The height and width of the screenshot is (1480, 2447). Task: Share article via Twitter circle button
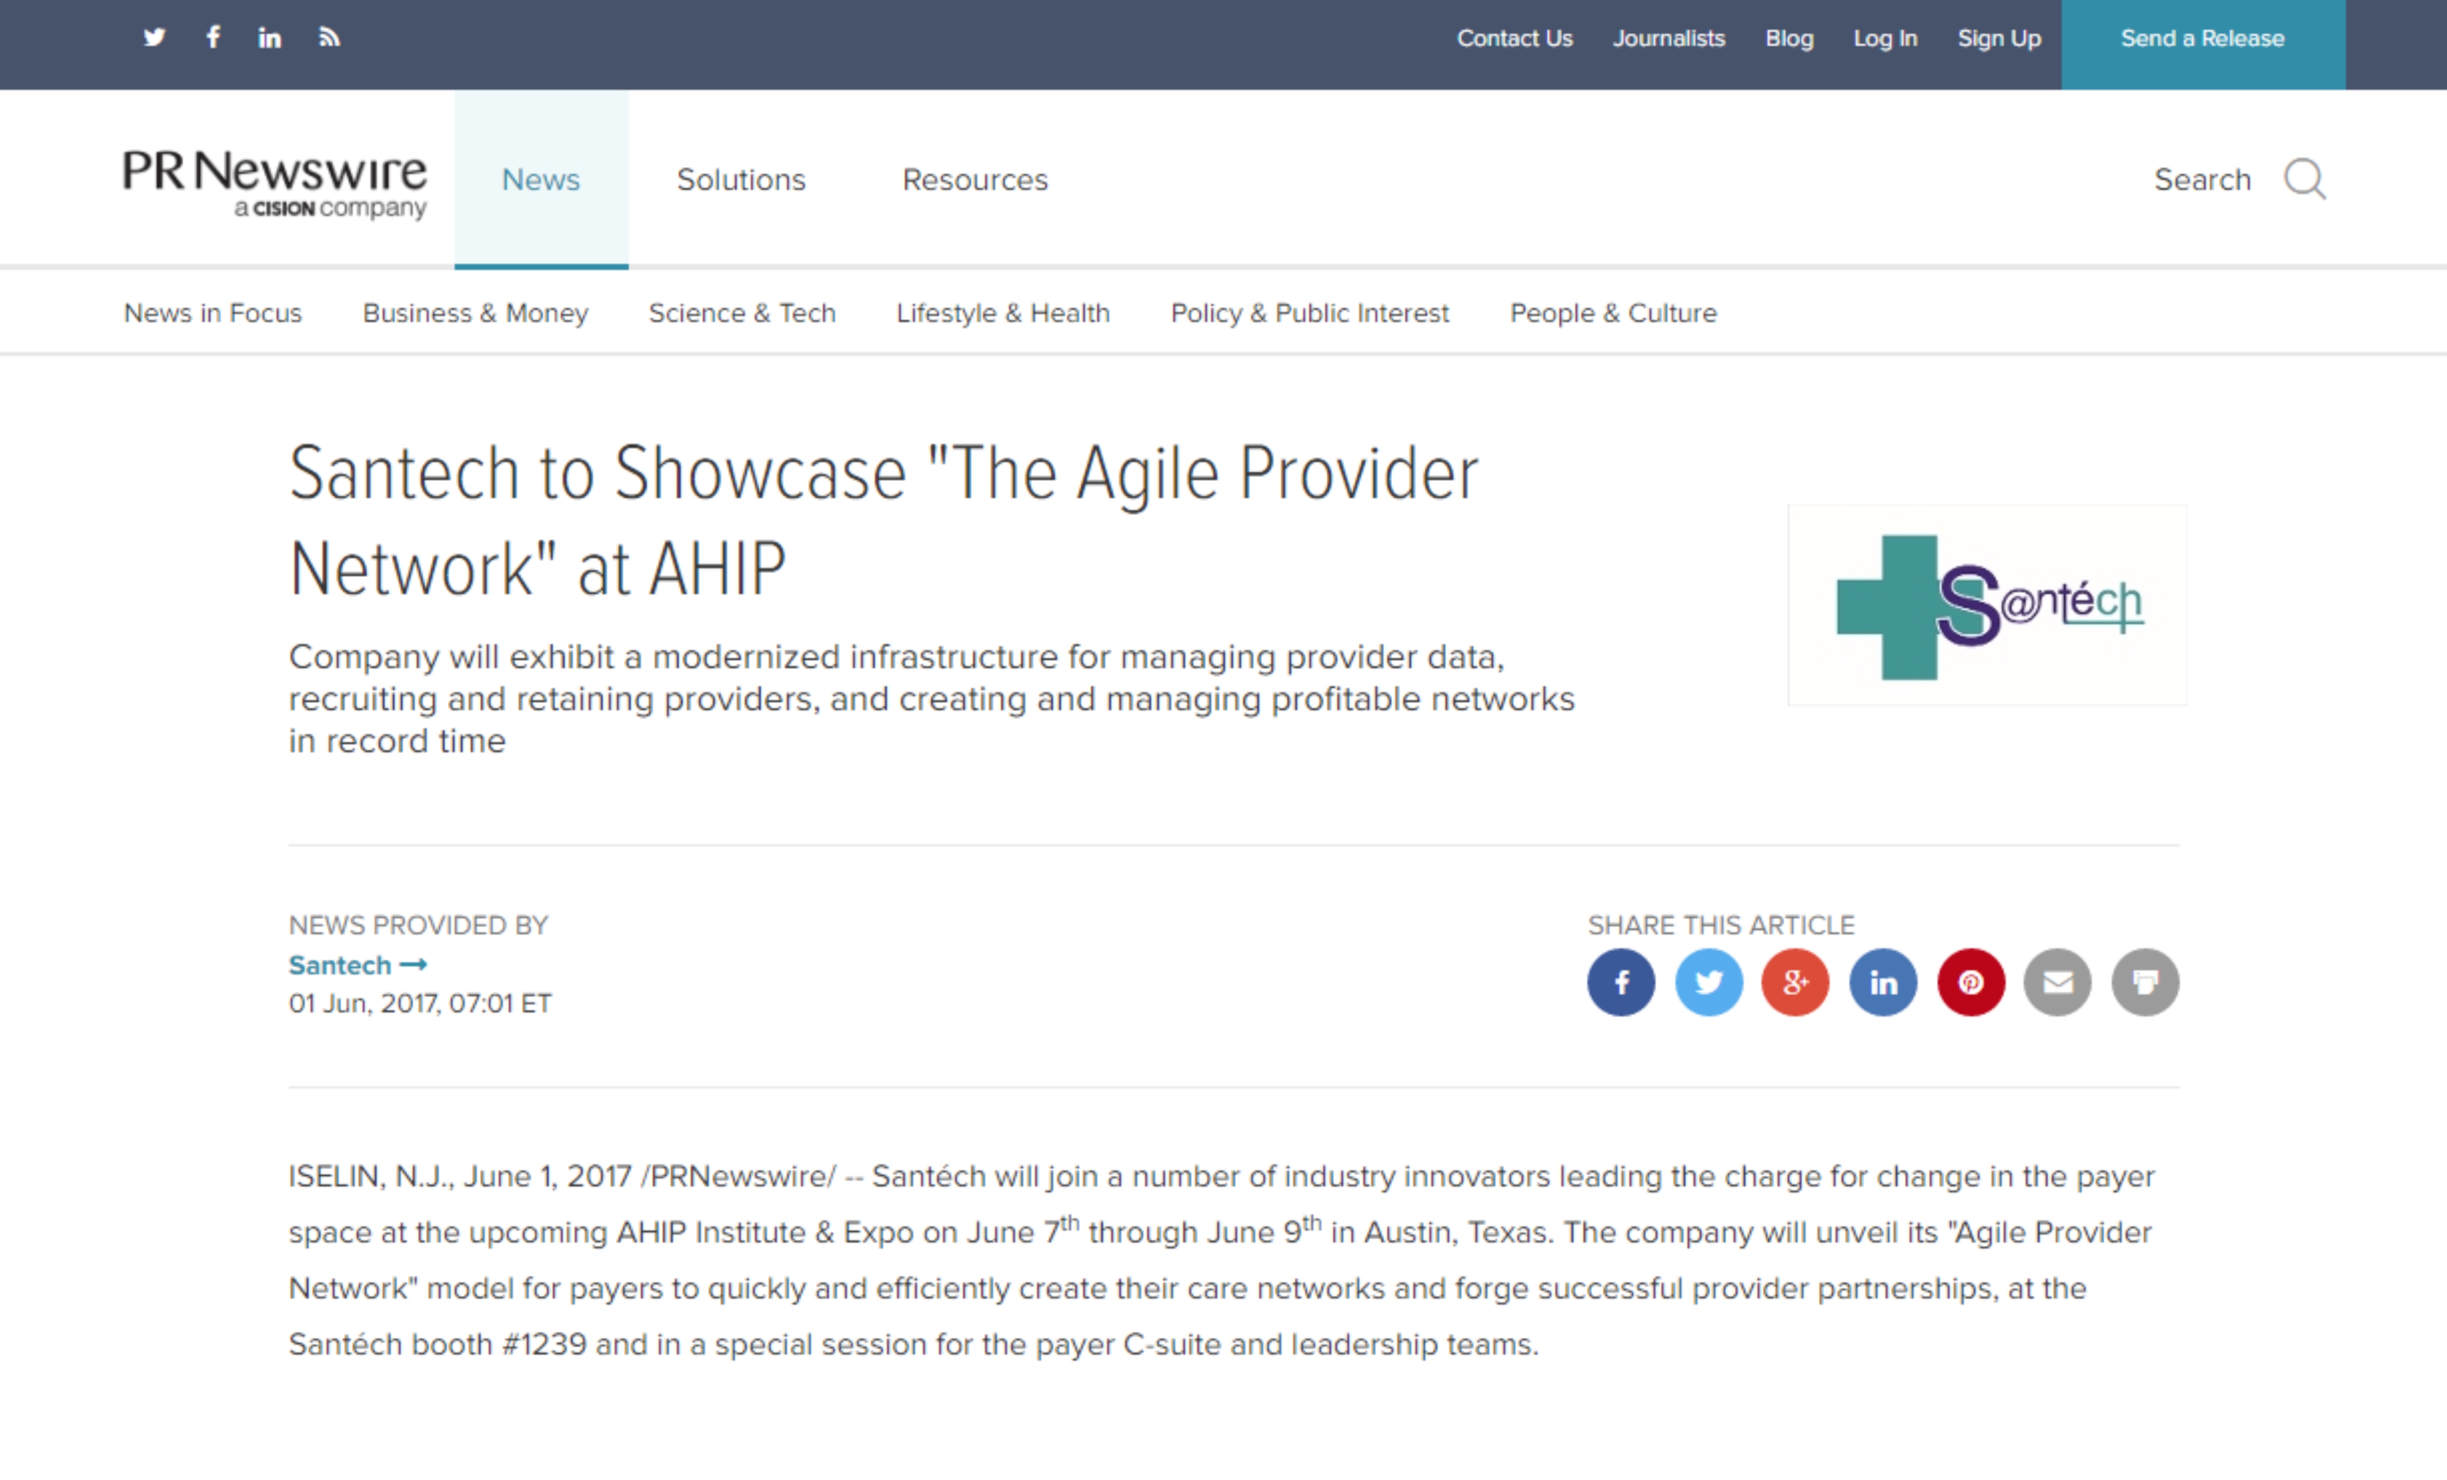pos(1708,983)
